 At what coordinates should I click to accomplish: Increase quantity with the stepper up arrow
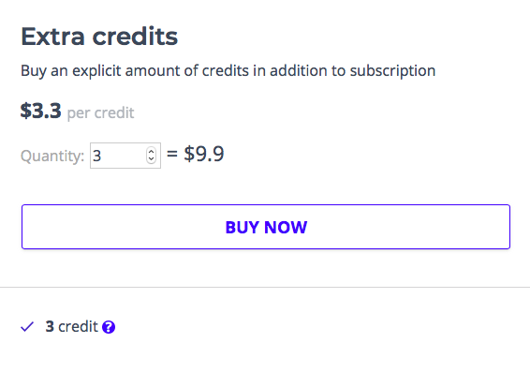pos(151,152)
